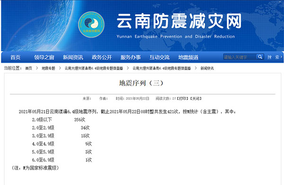Click the 阅读次数: 27 text
The width and height of the screenshot is (284, 185).
click(x=166, y=99)
